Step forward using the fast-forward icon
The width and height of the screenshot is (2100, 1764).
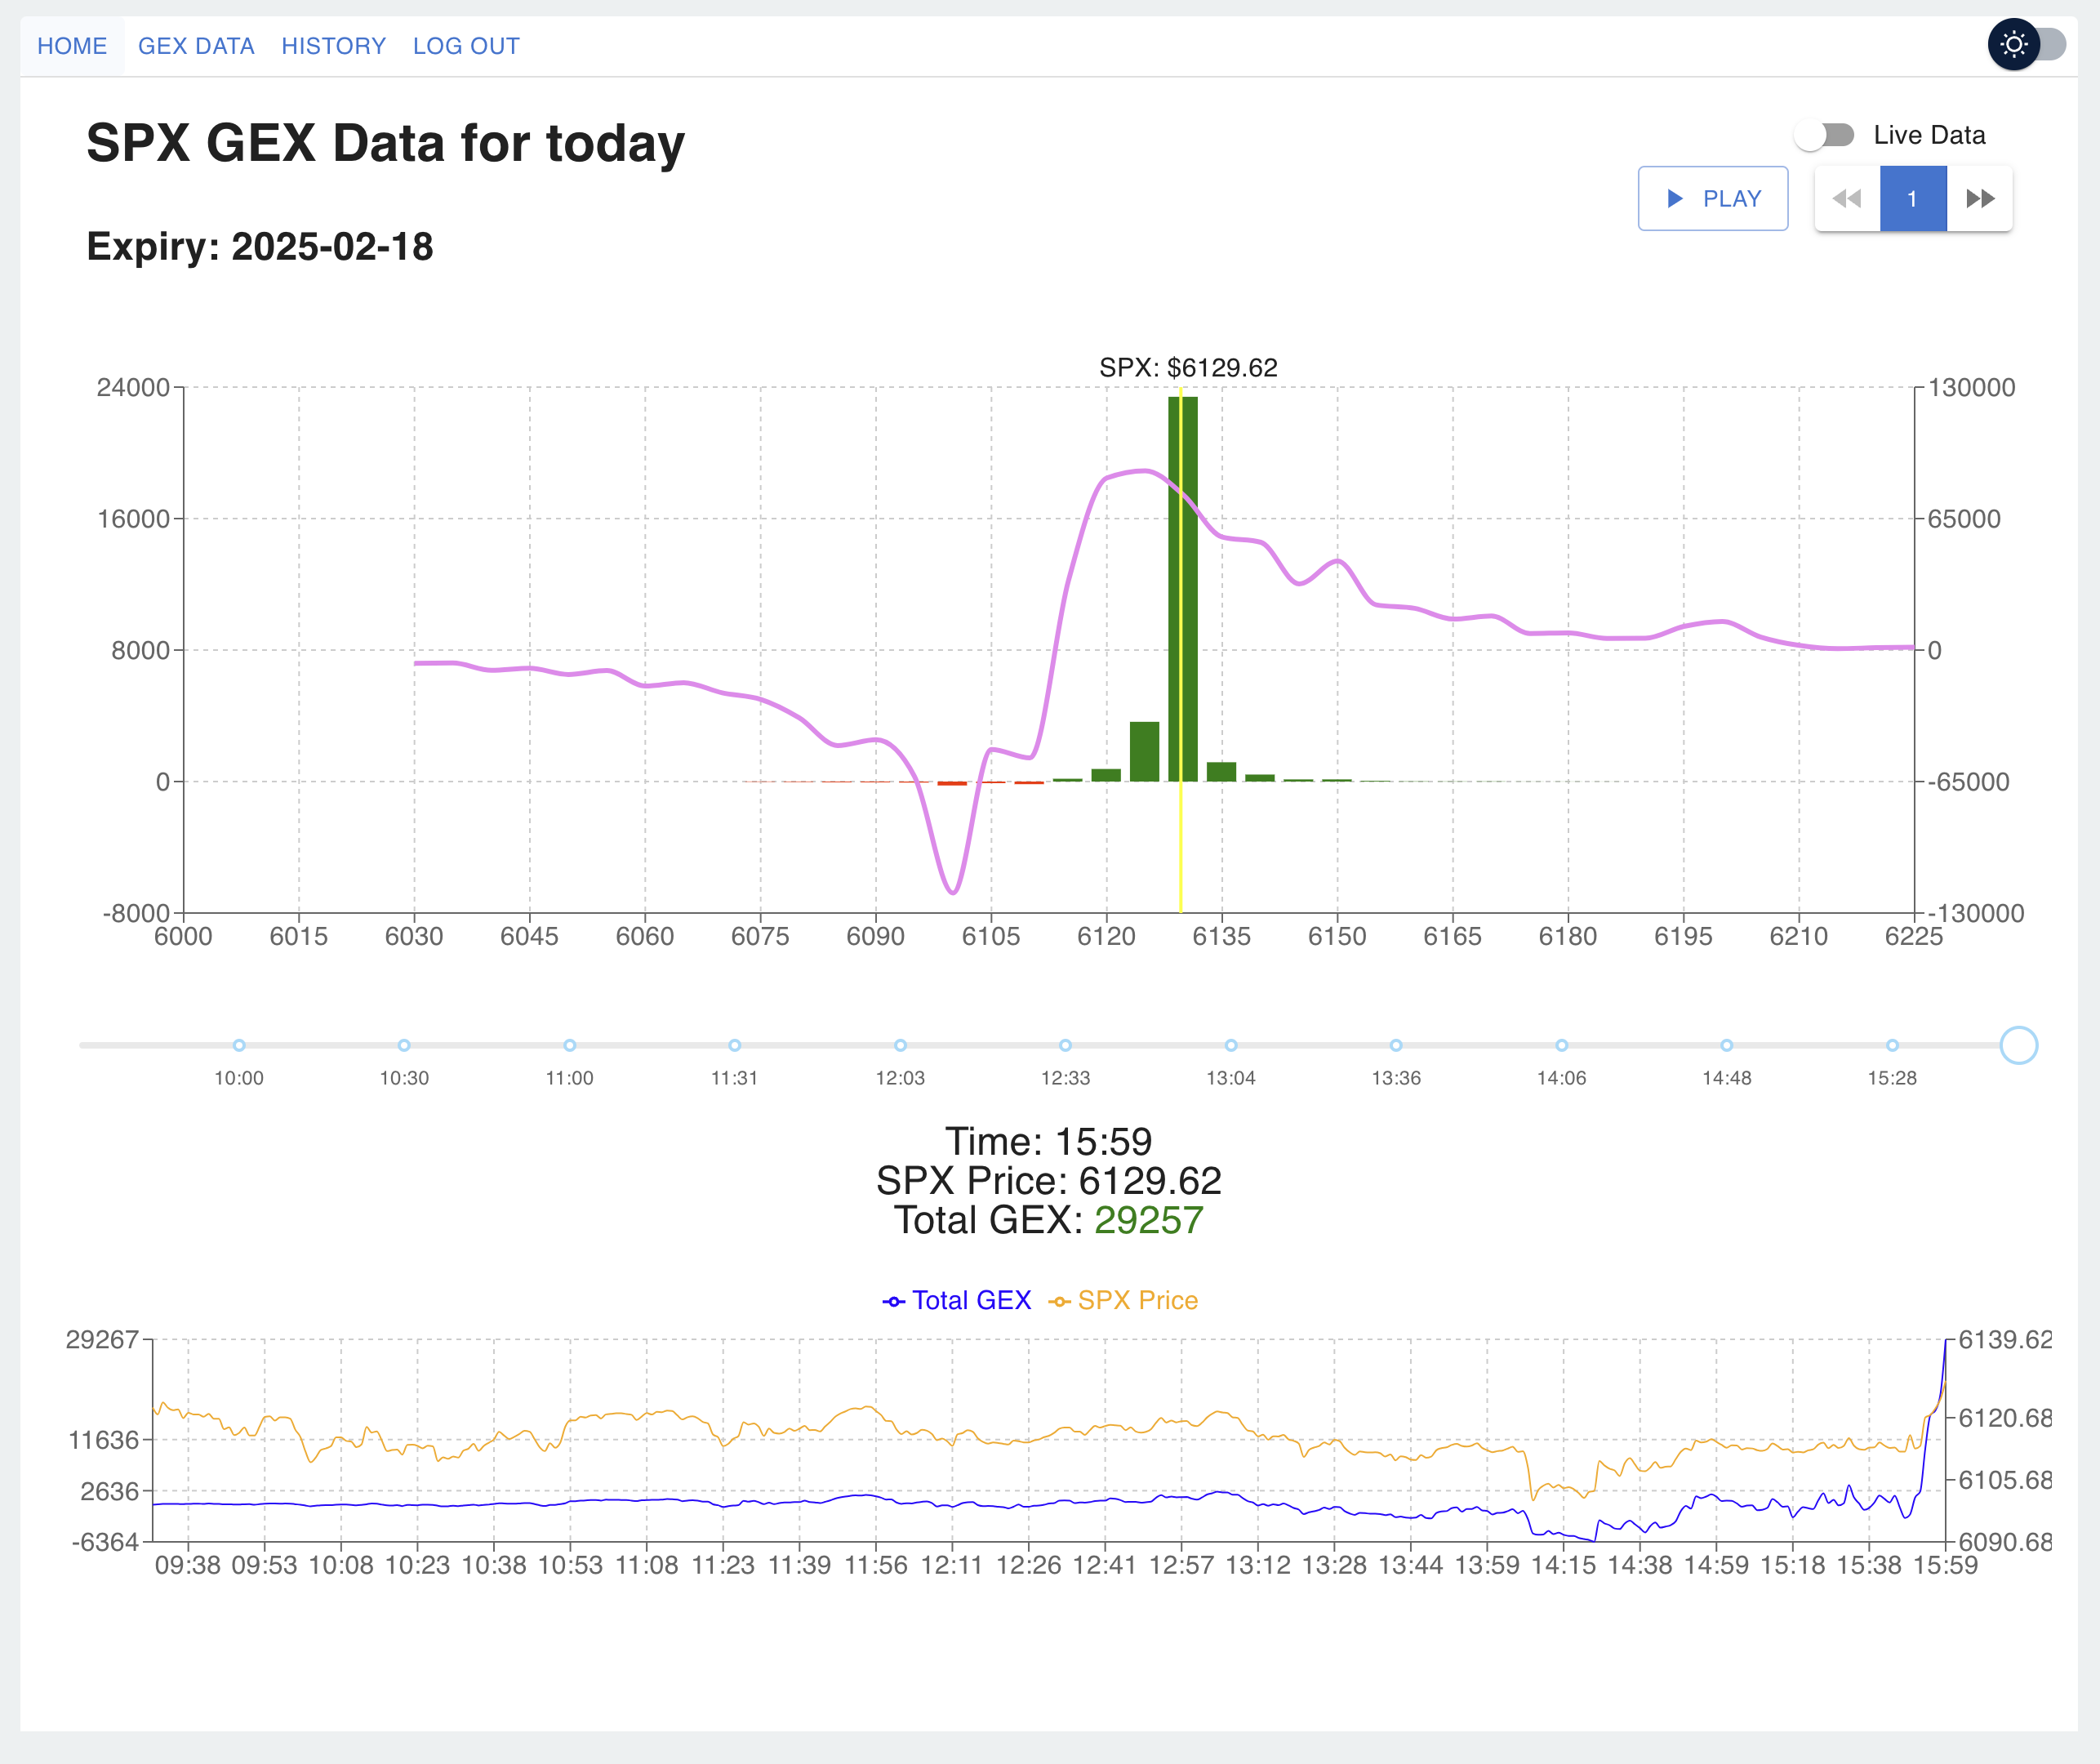(x=1980, y=198)
